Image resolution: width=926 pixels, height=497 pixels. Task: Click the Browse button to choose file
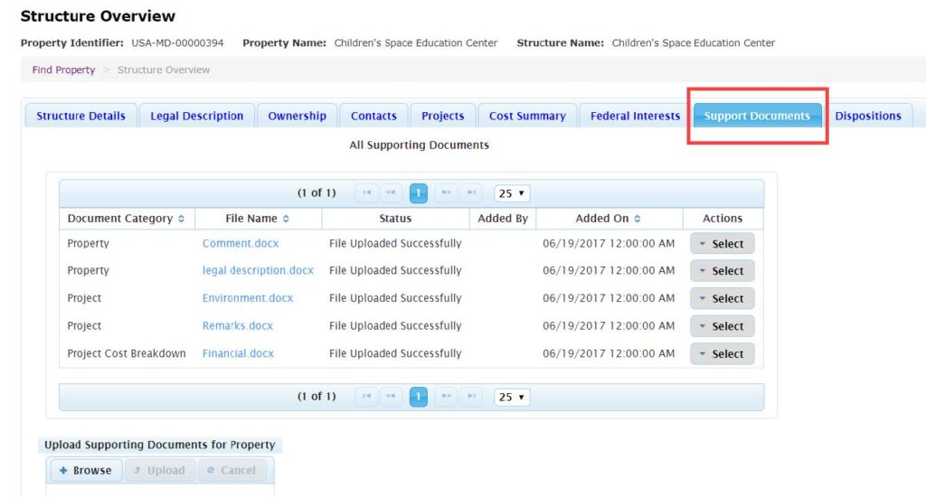(86, 470)
